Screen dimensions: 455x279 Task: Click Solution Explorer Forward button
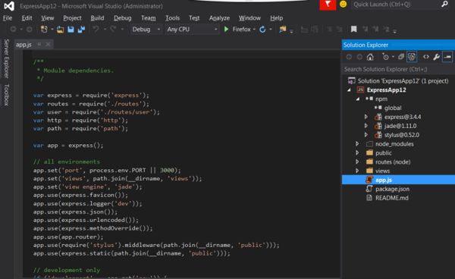coord(359,57)
